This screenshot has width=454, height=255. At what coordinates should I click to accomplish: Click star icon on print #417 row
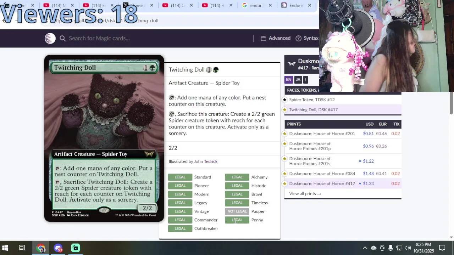pyautogui.click(x=284, y=183)
